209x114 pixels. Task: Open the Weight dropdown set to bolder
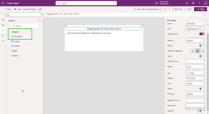[195, 78]
